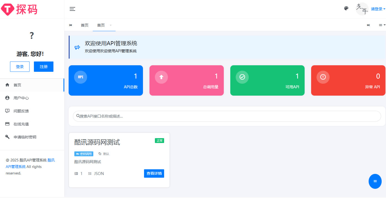Select the 申请临时密钥 key icon

pyautogui.click(x=7, y=137)
